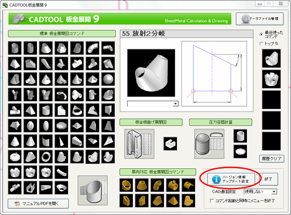Click the 終了 button
Image resolution: width=291 pixels, height=215 pixels.
(x=269, y=179)
